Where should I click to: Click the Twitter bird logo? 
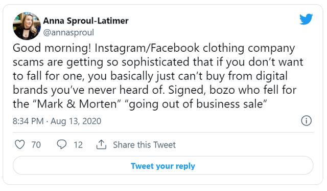pyautogui.click(x=306, y=19)
